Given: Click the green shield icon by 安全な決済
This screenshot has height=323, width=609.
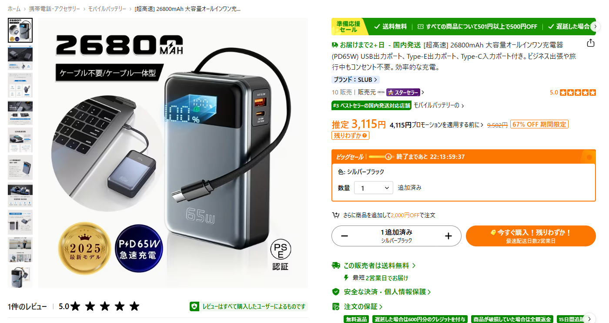Looking at the screenshot, I should point(335,292).
